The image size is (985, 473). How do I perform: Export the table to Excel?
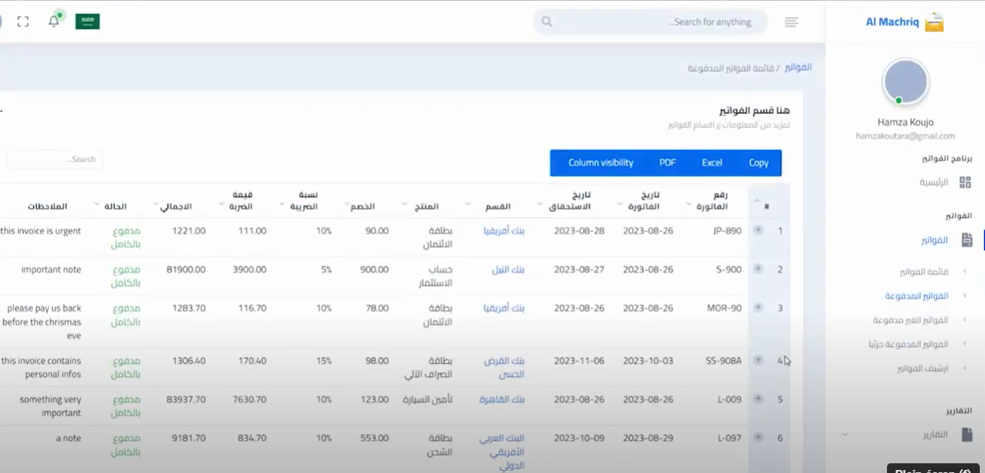[x=712, y=162]
